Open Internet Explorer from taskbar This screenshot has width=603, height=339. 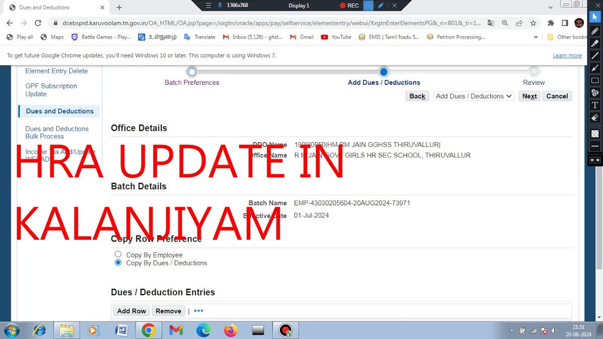click(x=40, y=331)
